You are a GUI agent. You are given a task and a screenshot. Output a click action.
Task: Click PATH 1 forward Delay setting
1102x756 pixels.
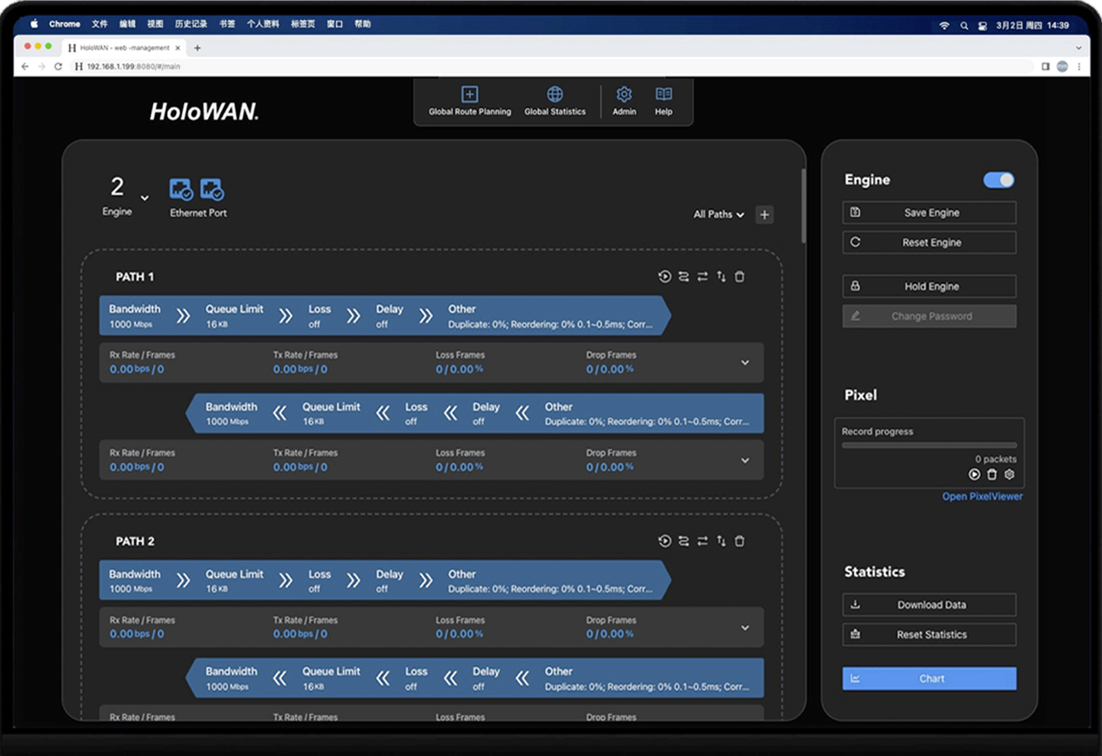(x=389, y=316)
